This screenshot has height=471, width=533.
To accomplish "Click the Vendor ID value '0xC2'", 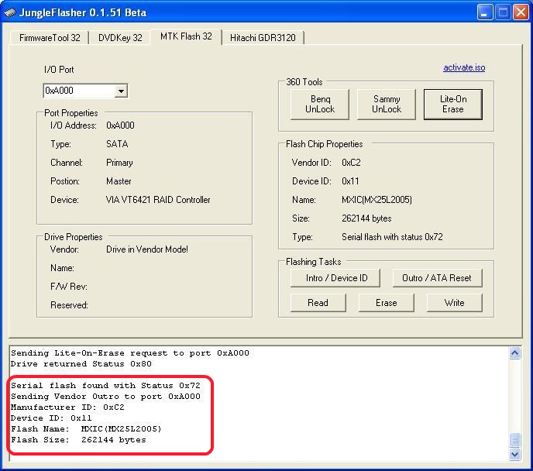I will tap(351, 163).
